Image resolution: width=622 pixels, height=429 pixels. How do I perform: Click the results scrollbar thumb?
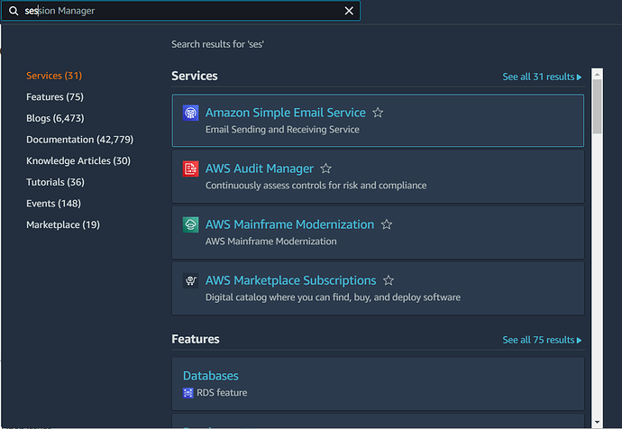(x=597, y=106)
